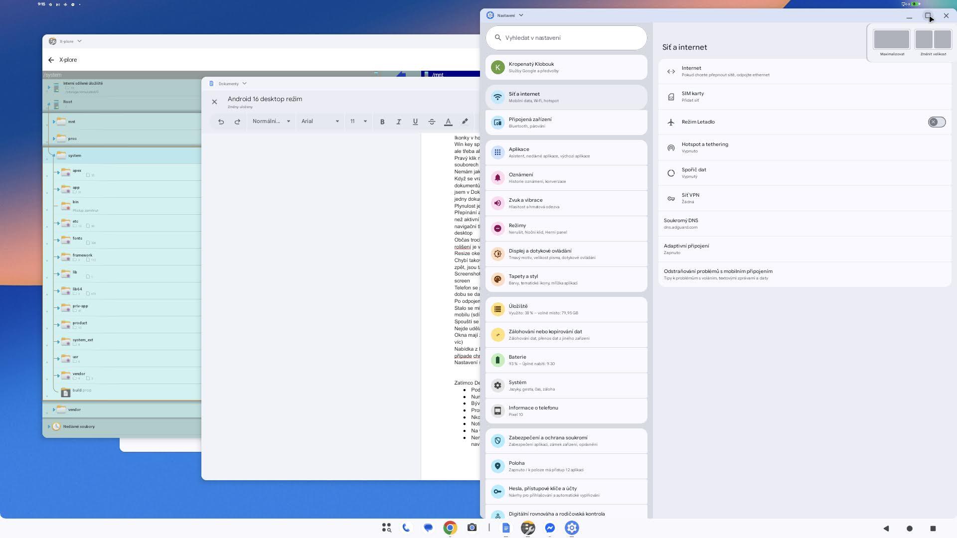957x538 pixels.
Task: Open Displej a dotykové ovládání icon
Action: pyautogui.click(x=497, y=254)
